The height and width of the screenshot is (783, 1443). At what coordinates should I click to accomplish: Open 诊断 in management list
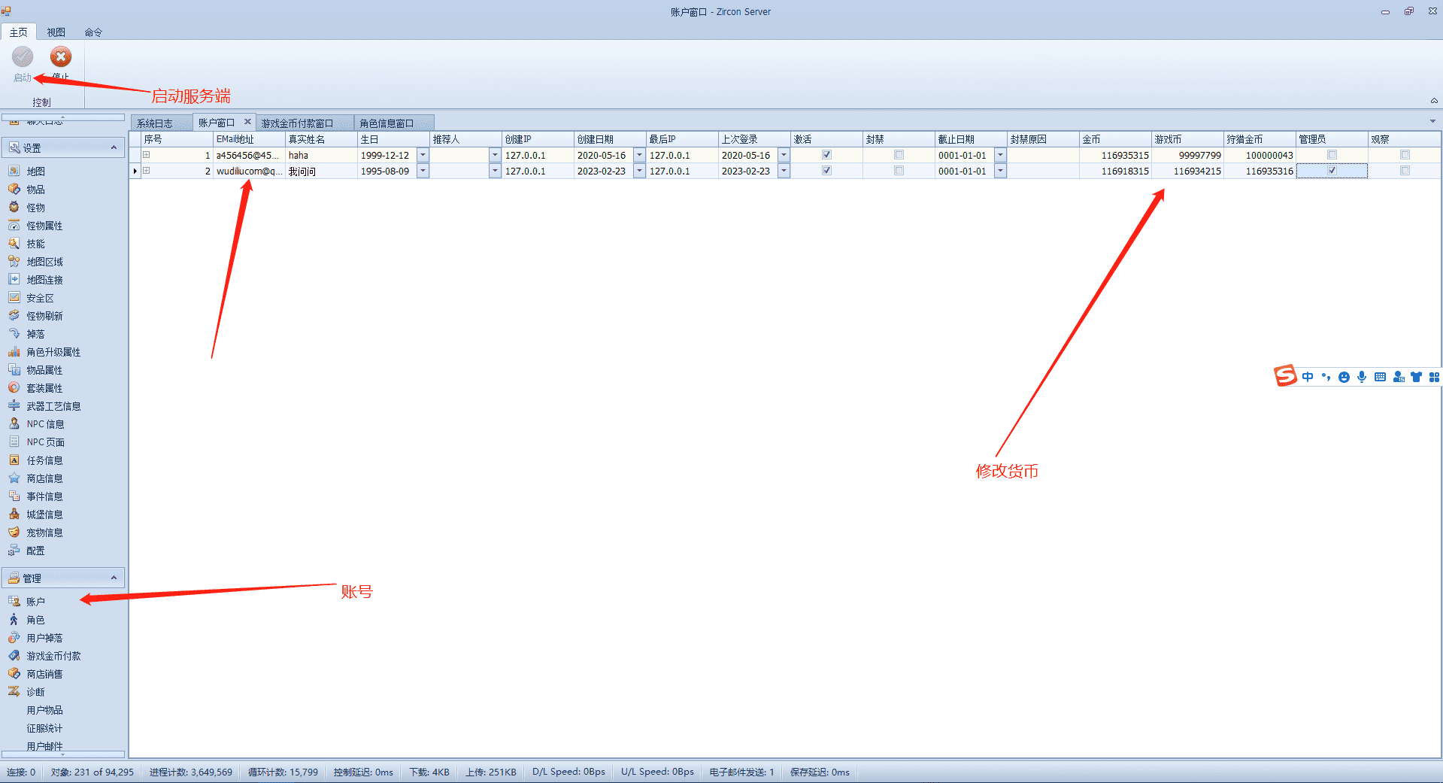pos(35,692)
